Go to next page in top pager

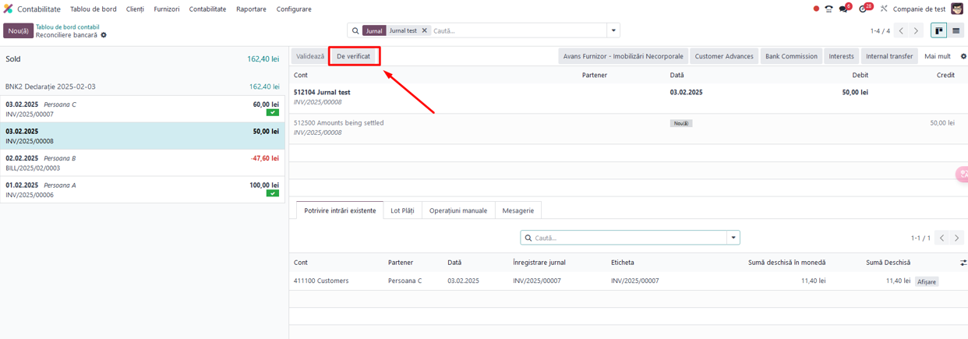tap(917, 31)
